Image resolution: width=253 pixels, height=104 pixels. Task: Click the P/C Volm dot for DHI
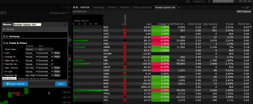click(125, 40)
